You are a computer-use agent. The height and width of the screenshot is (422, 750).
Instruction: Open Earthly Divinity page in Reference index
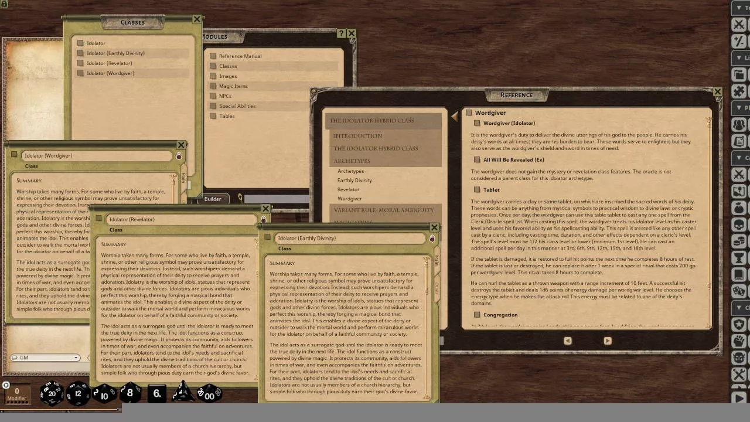[354, 180]
